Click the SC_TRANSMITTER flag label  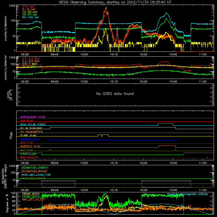tap(31, 132)
